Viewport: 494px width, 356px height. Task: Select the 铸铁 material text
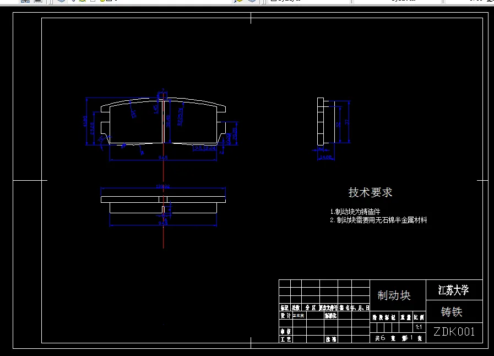452,312
